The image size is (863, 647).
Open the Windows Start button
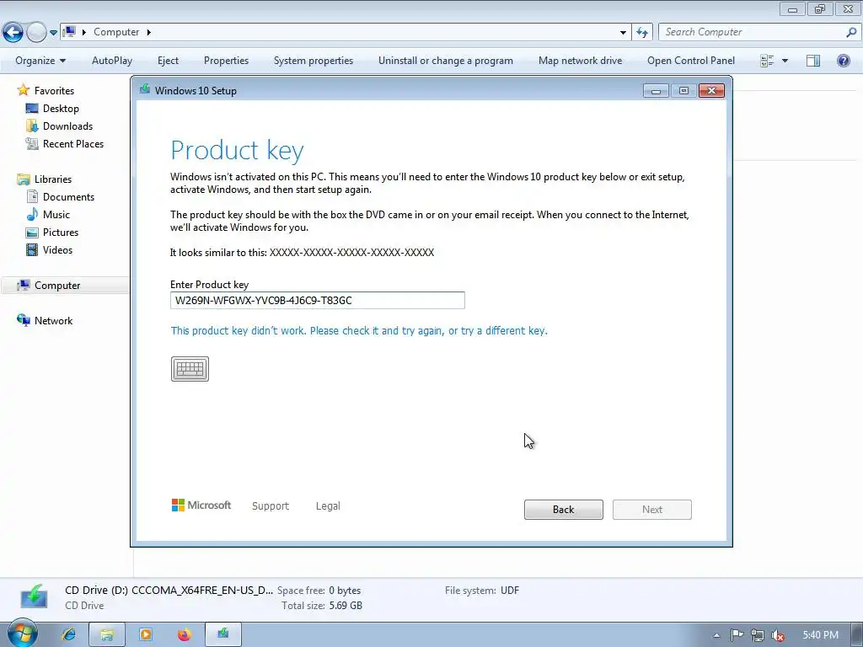[22, 634]
